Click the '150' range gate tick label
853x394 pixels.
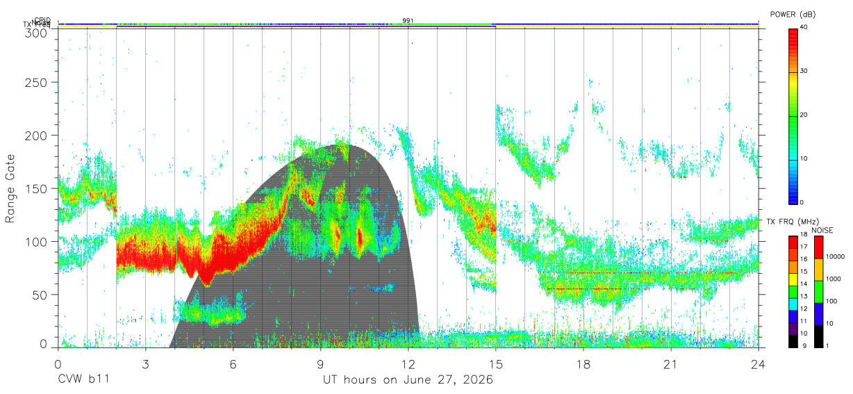[x=36, y=188]
